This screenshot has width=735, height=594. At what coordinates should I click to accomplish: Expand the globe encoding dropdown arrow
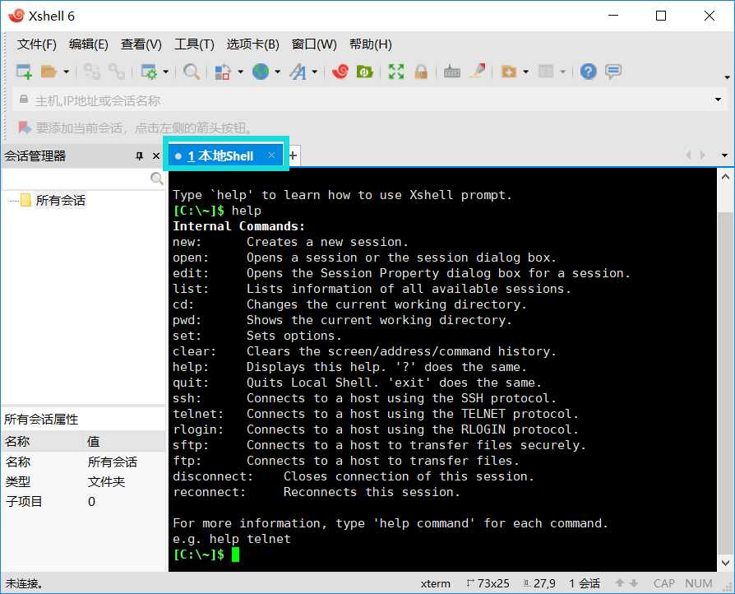(278, 72)
